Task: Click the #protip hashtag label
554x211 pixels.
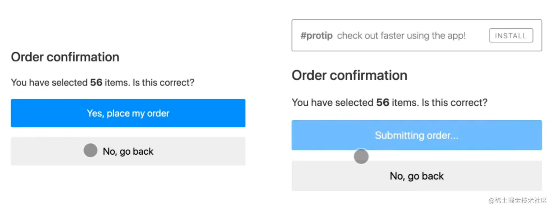Action: click(x=316, y=36)
